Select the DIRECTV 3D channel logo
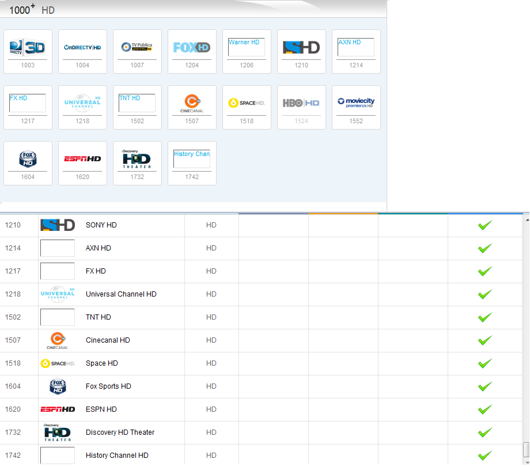 pyautogui.click(x=27, y=47)
